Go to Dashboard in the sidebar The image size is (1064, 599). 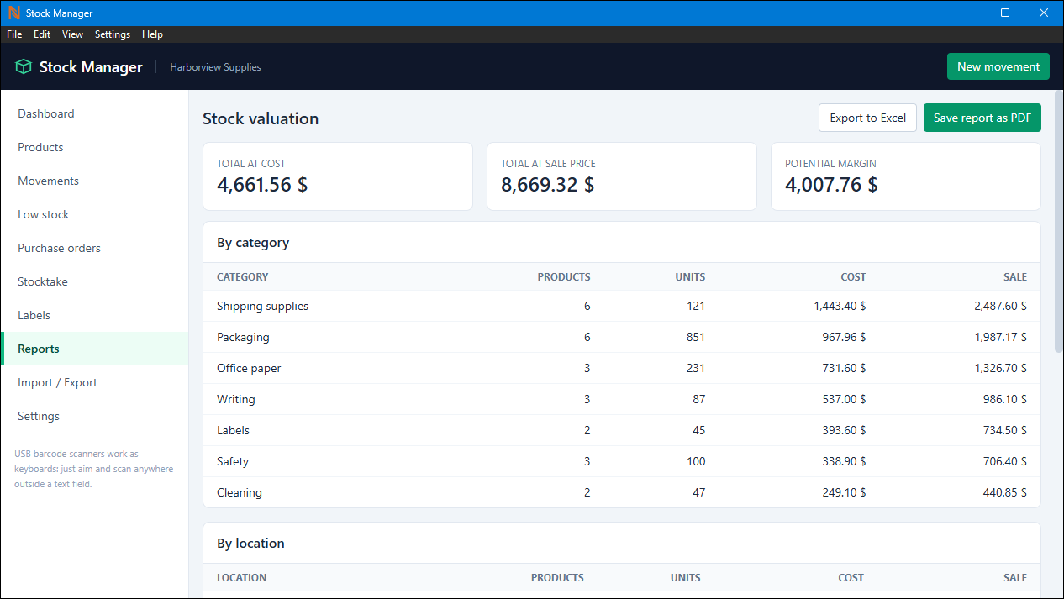click(94, 113)
